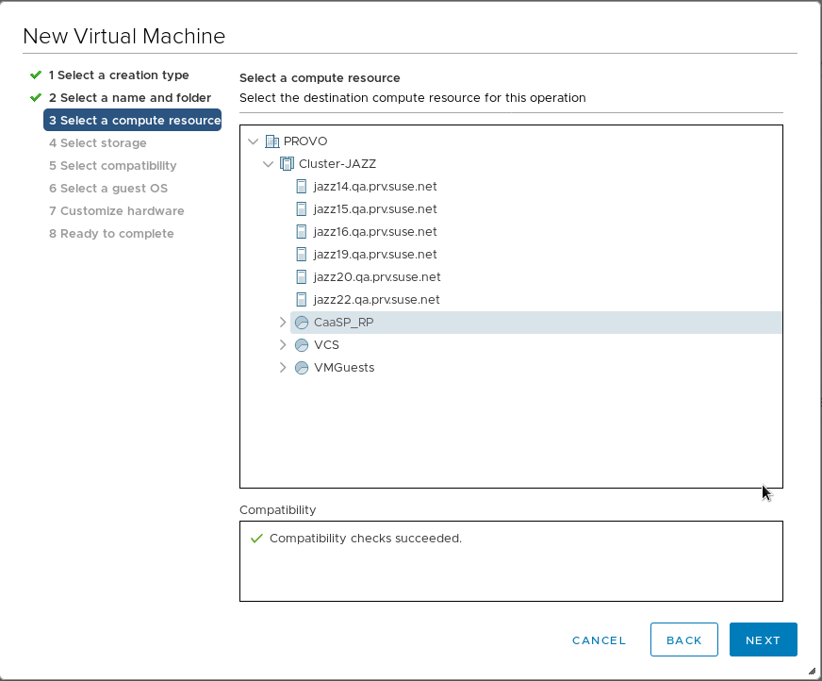
Task: Click the jazz16 host server icon
Action: click(302, 232)
